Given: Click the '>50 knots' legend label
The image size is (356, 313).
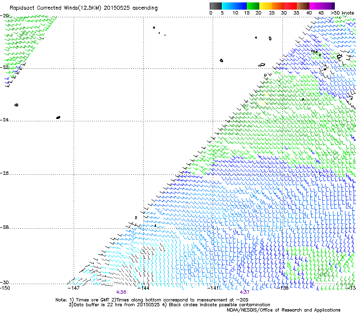Looking at the screenshot, I should point(342,13).
